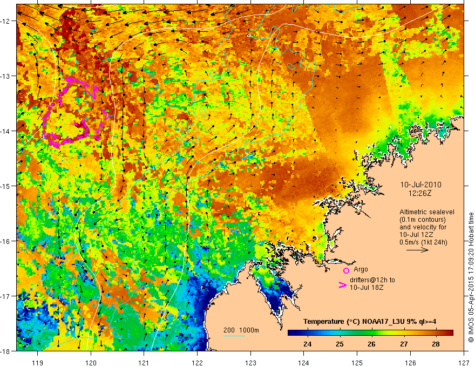Image resolution: width=475 pixels, height=367 pixels.
Task: Click longitude label 122 on x-axis
Action: tap(197, 363)
